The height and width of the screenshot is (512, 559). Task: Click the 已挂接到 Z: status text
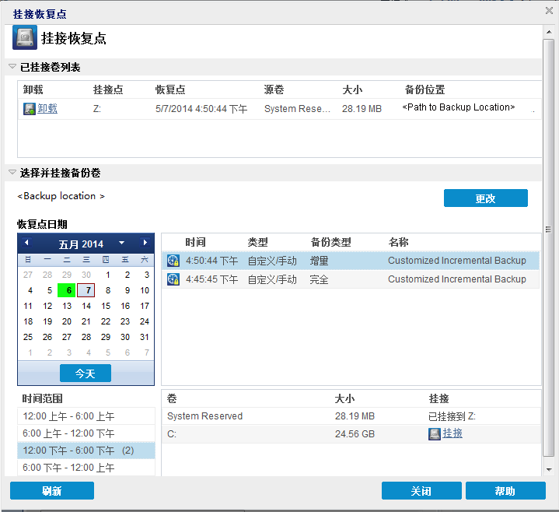click(x=452, y=416)
